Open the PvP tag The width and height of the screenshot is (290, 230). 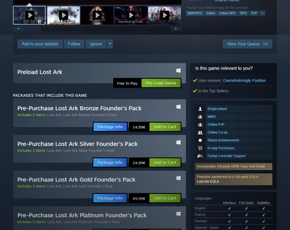click(254, 13)
